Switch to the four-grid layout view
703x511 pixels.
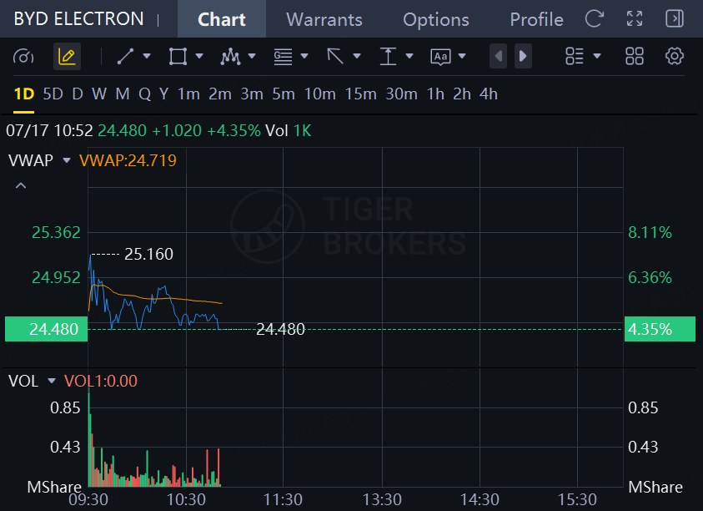pyautogui.click(x=635, y=57)
